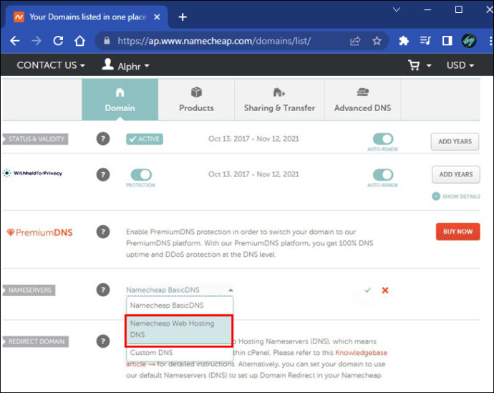
Task: Open the Knowledgebase link
Action: pos(361,353)
